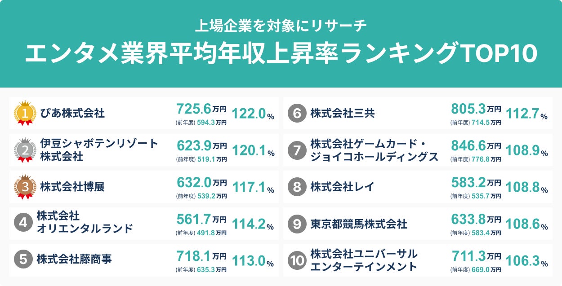Click the bronze medal rank 3 icon
This screenshot has width=562, height=286.
[25, 187]
